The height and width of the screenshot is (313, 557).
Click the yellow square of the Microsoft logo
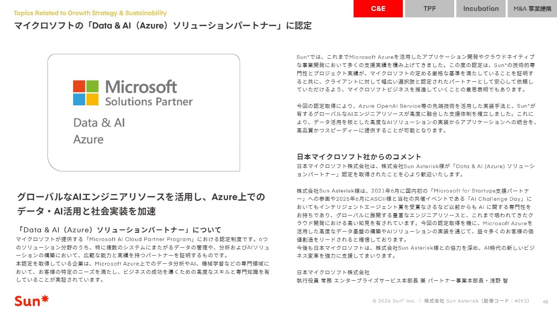(x=92, y=100)
